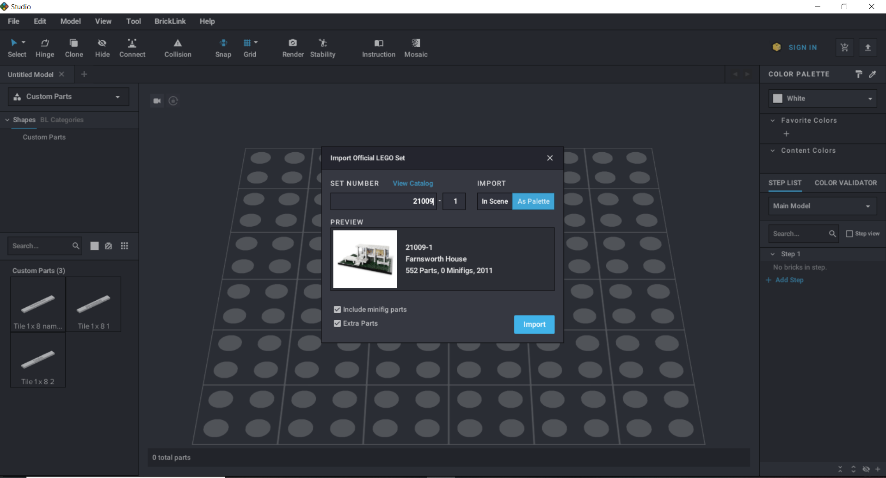Activate the Connect tool
The image size is (886, 478).
click(x=132, y=48)
